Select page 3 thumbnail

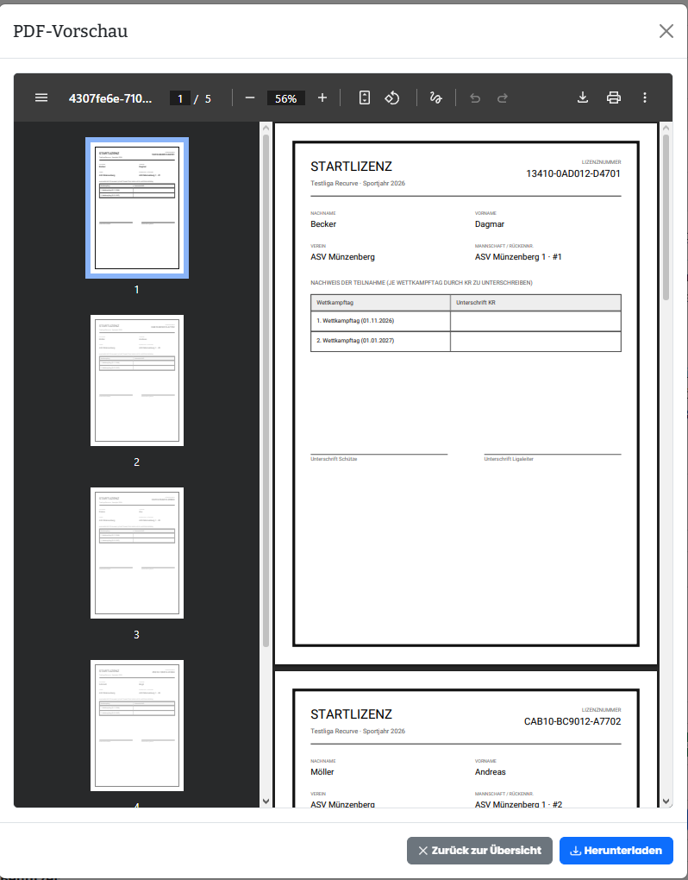coord(137,553)
